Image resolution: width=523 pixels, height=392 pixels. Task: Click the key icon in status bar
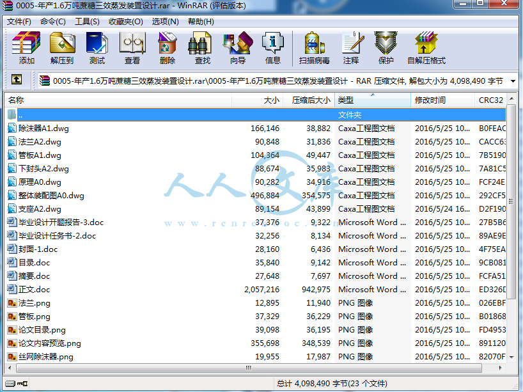pyautogui.click(x=22, y=383)
